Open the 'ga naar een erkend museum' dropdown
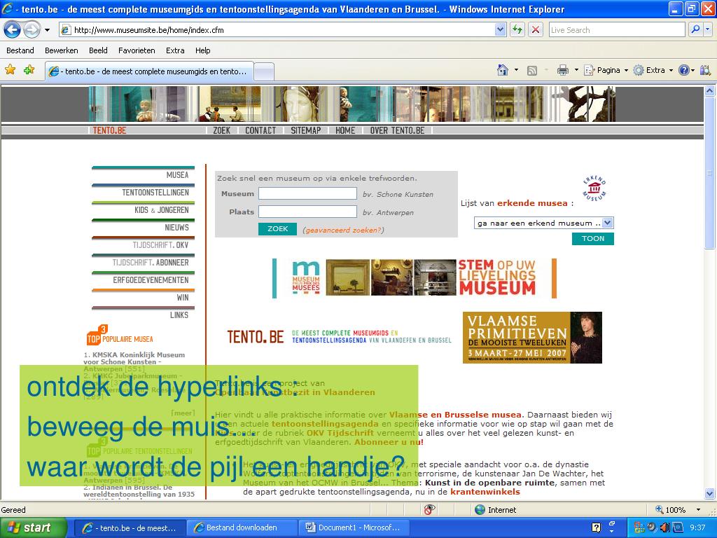This screenshot has height=538, width=717. (x=543, y=223)
